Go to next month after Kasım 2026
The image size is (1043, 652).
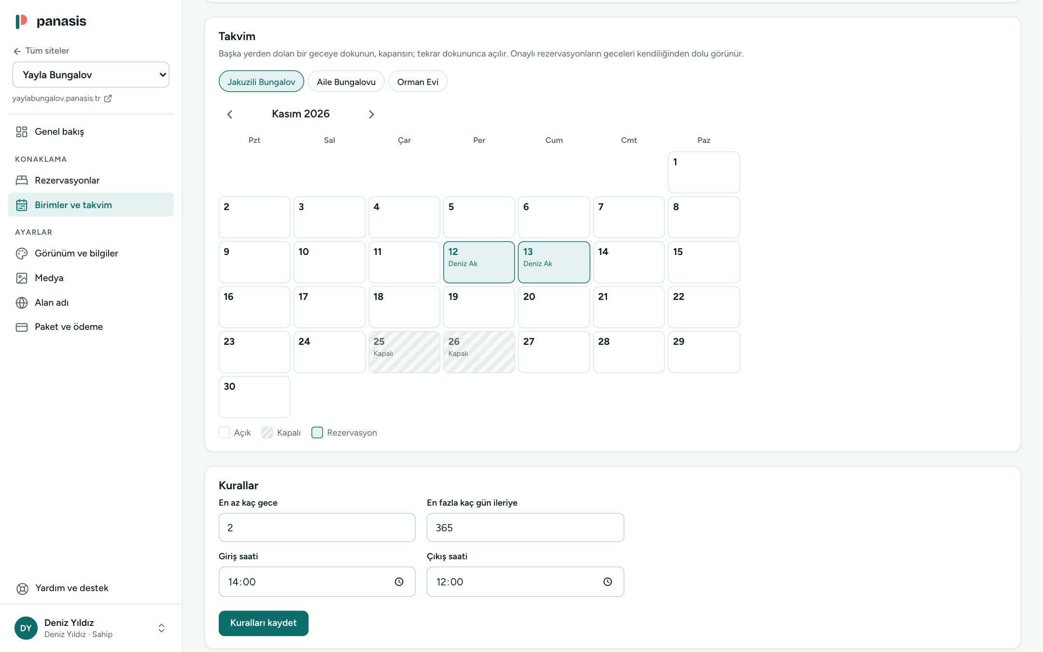pos(371,114)
